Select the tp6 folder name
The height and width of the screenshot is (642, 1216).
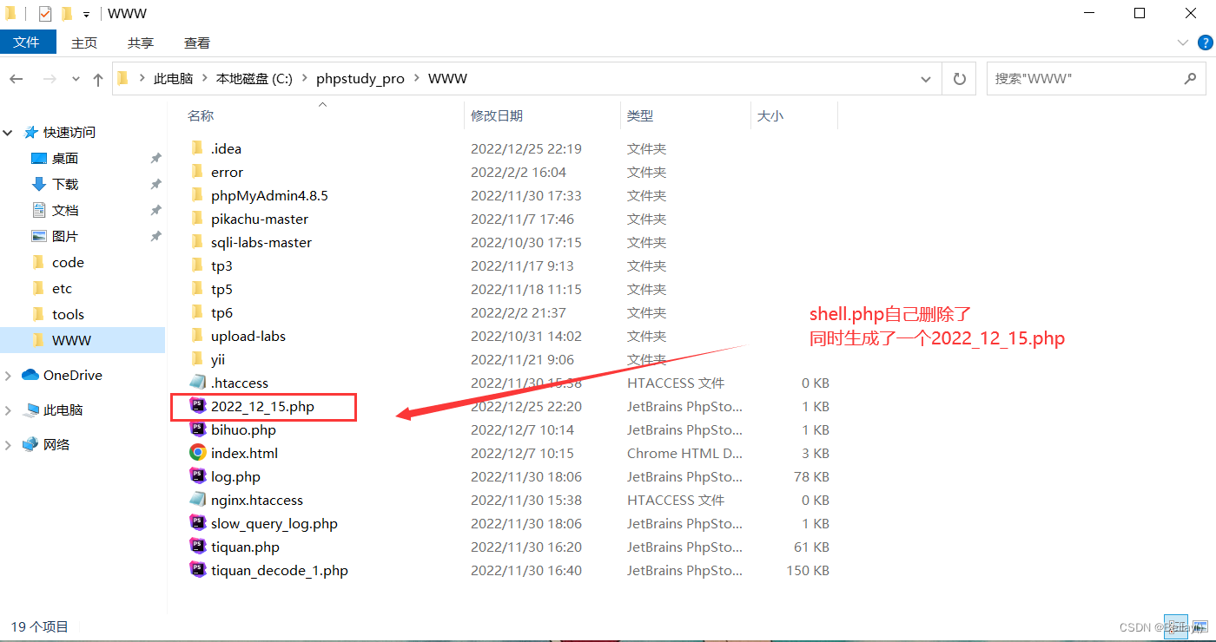(221, 312)
